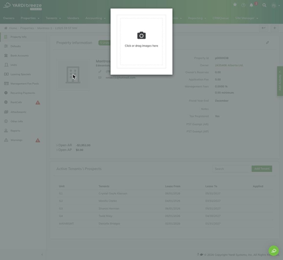Viewport: 283px width, 260px height.
Task: Click RentCafe warning triangle icon
Action: point(38,103)
